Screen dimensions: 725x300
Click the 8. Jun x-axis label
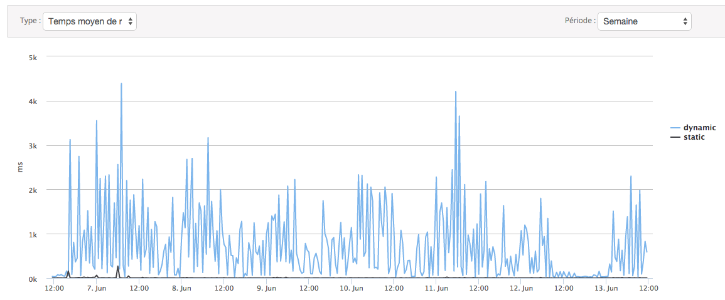[x=181, y=289]
